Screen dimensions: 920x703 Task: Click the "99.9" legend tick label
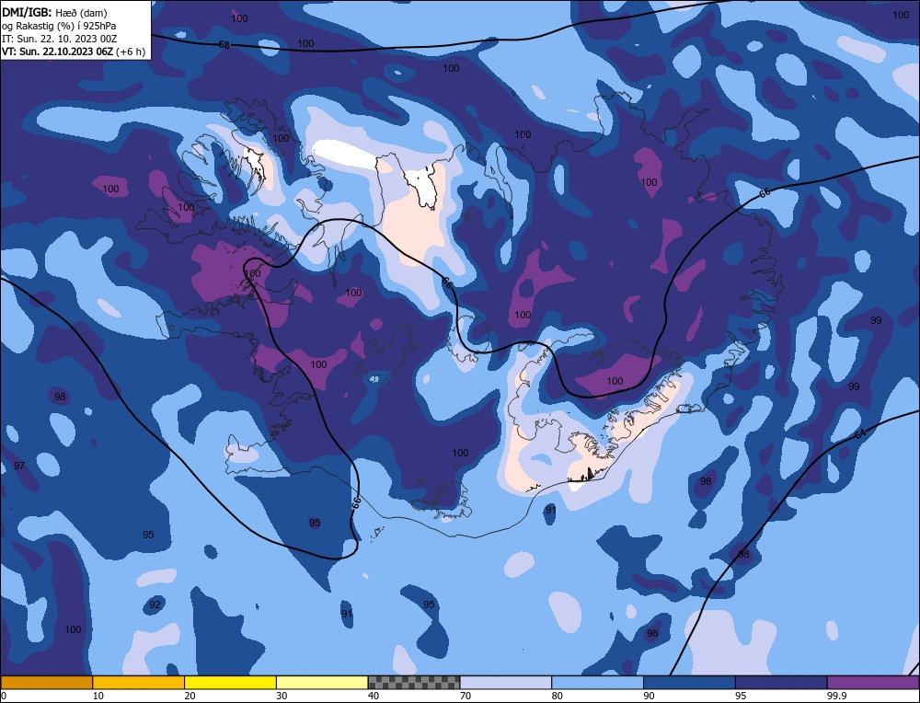[836, 696]
